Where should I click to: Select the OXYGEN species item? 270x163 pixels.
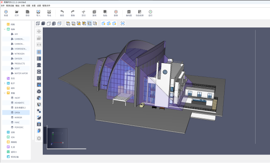[x=16, y=59]
